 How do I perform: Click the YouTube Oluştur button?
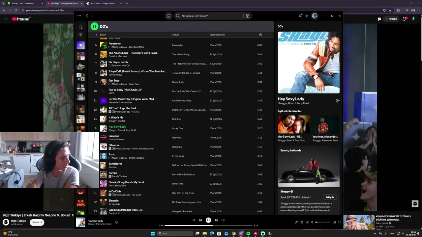[x=391, y=19]
